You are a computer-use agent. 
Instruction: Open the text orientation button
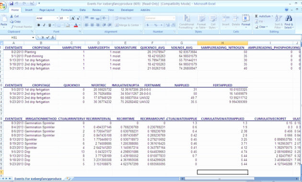coord(105,18)
